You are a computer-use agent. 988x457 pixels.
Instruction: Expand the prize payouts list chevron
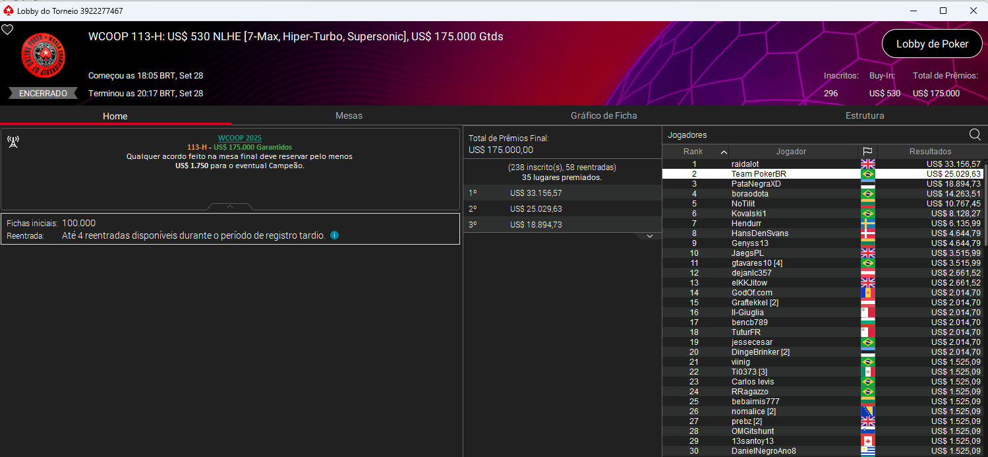pyautogui.click(x=649, y=236)
